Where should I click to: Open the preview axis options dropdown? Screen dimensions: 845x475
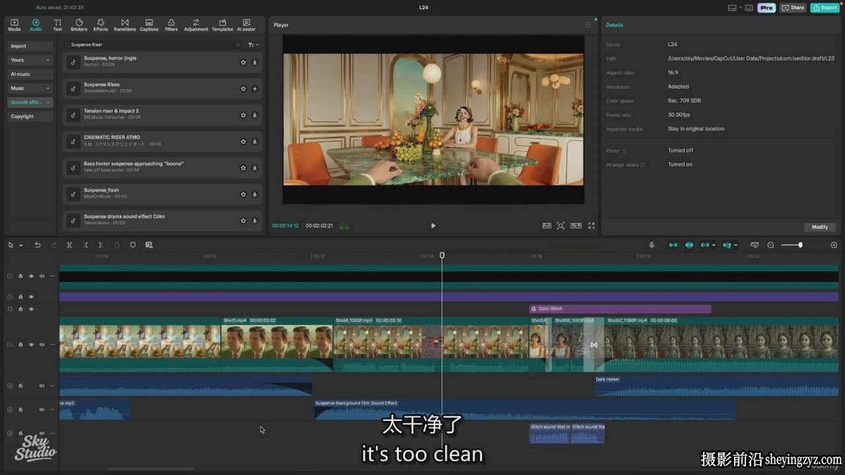[736, 245]
